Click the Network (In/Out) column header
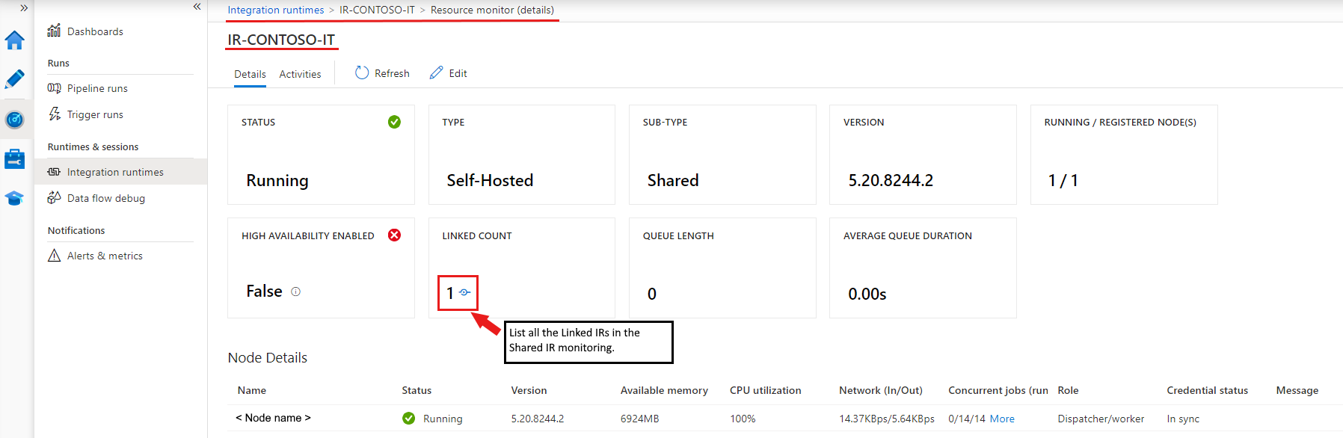Image resolution: width=1343 pixels, height=438 pixels. coord(881,390)
